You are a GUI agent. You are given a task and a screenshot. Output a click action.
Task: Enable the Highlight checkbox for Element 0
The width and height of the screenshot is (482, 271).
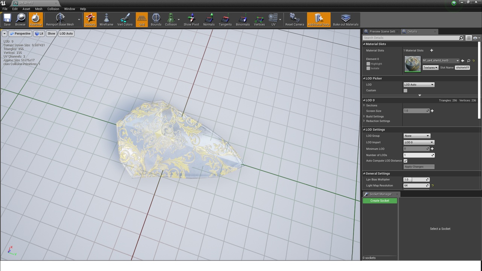(368, 64)
